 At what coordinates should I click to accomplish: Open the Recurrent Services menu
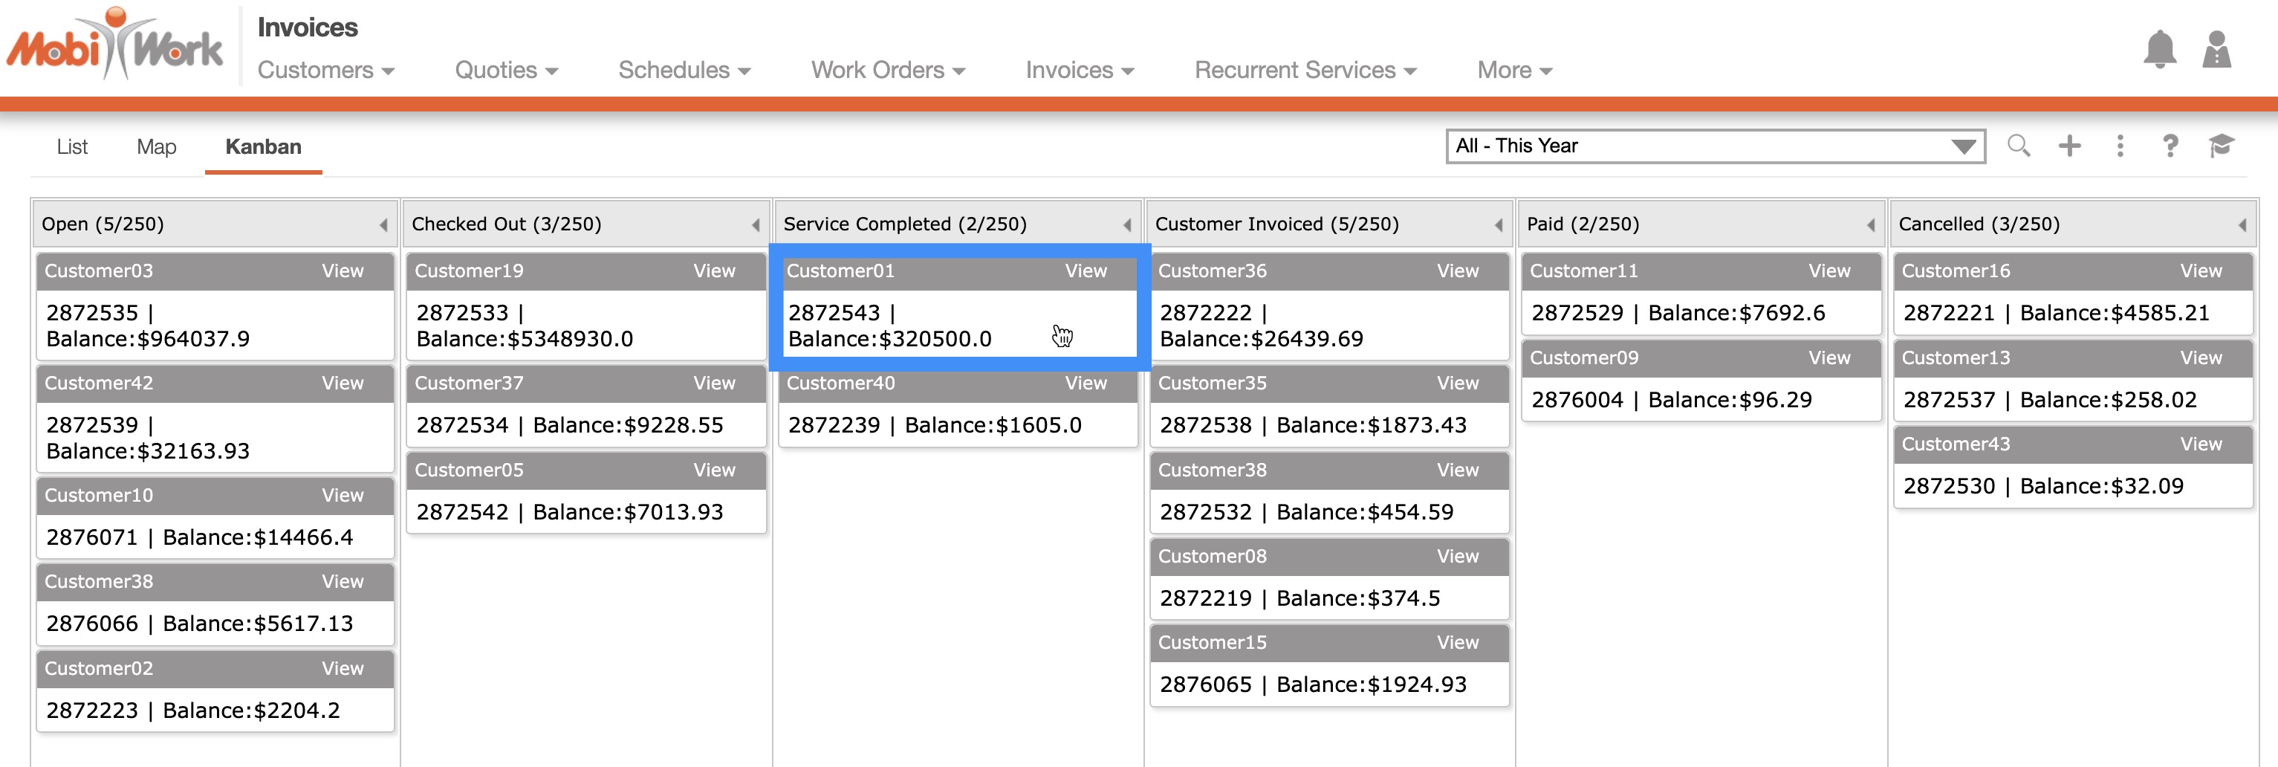(x=1305, y=70)
